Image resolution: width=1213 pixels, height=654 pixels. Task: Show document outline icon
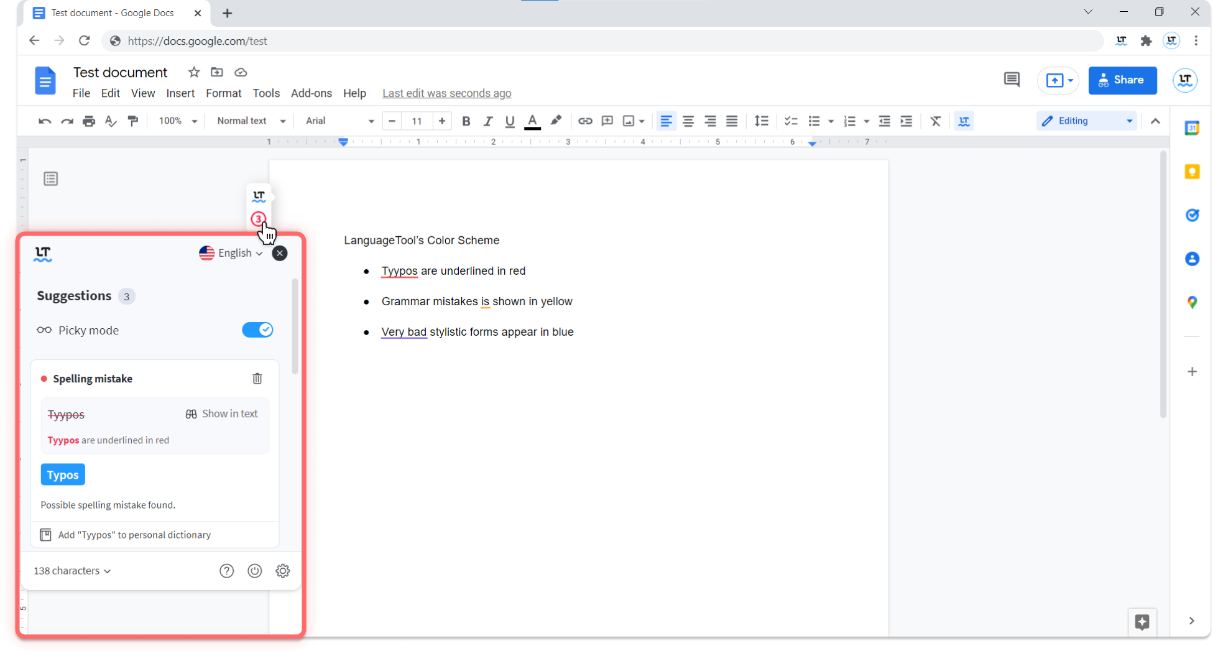tap(51, 179)
